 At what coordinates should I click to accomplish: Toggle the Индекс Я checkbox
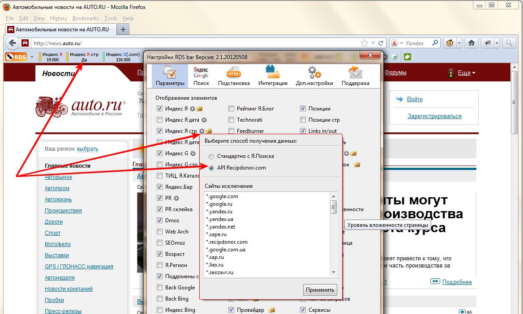(159, 109)
